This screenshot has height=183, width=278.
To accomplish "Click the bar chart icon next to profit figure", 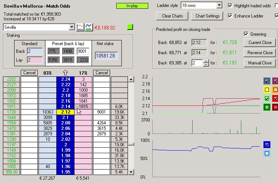I will pyautogui.click(x=88, y=27).
